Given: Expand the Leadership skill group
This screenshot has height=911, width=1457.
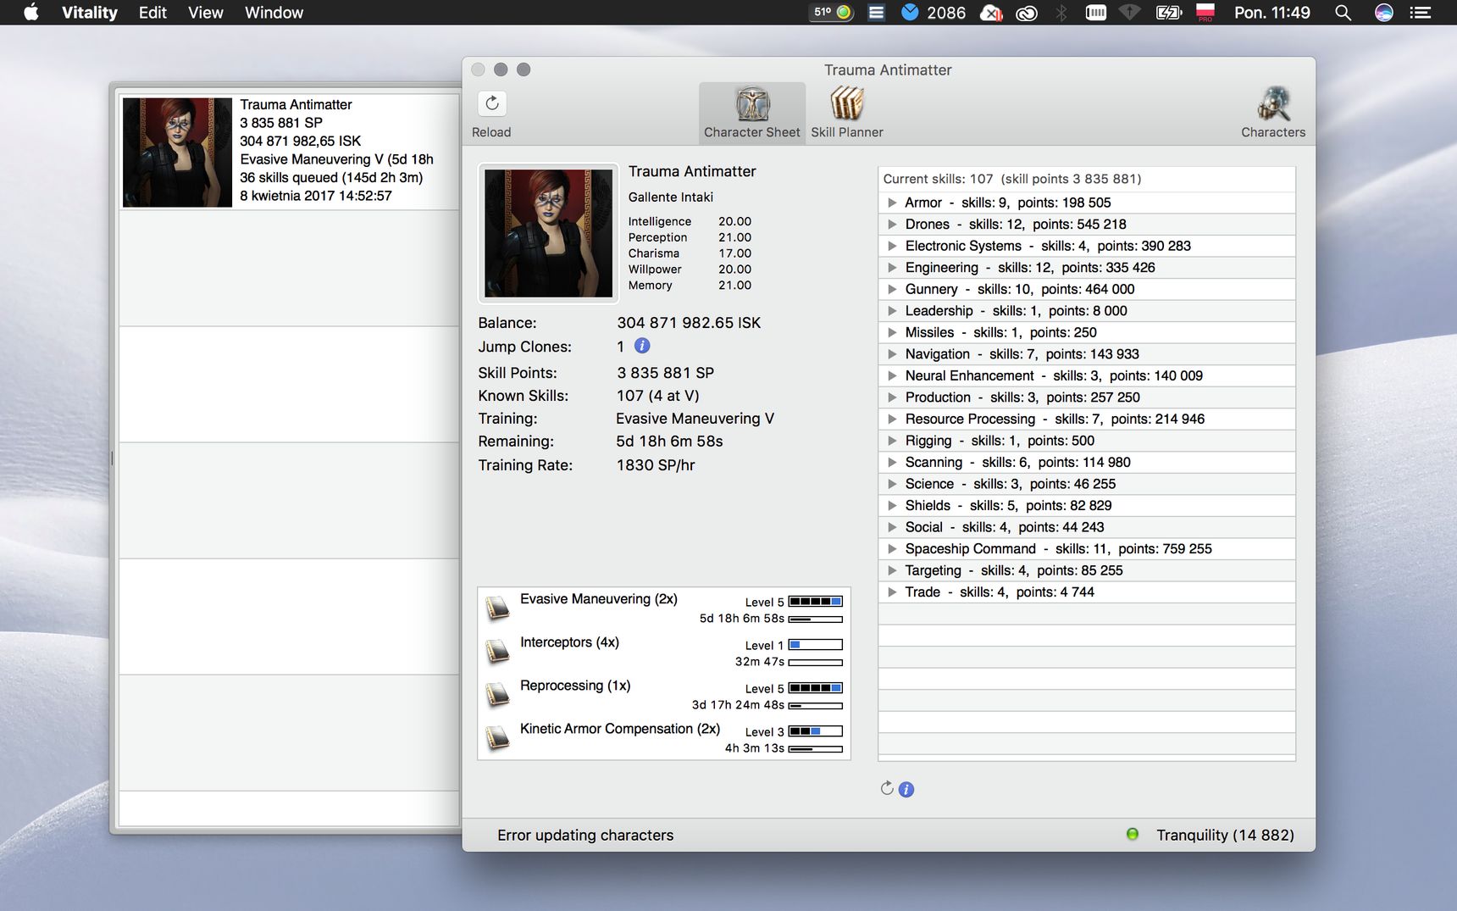Looking at the screenshot, I should (x=892, y=311).
